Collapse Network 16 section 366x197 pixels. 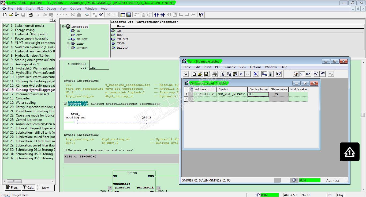pos(65,103)
